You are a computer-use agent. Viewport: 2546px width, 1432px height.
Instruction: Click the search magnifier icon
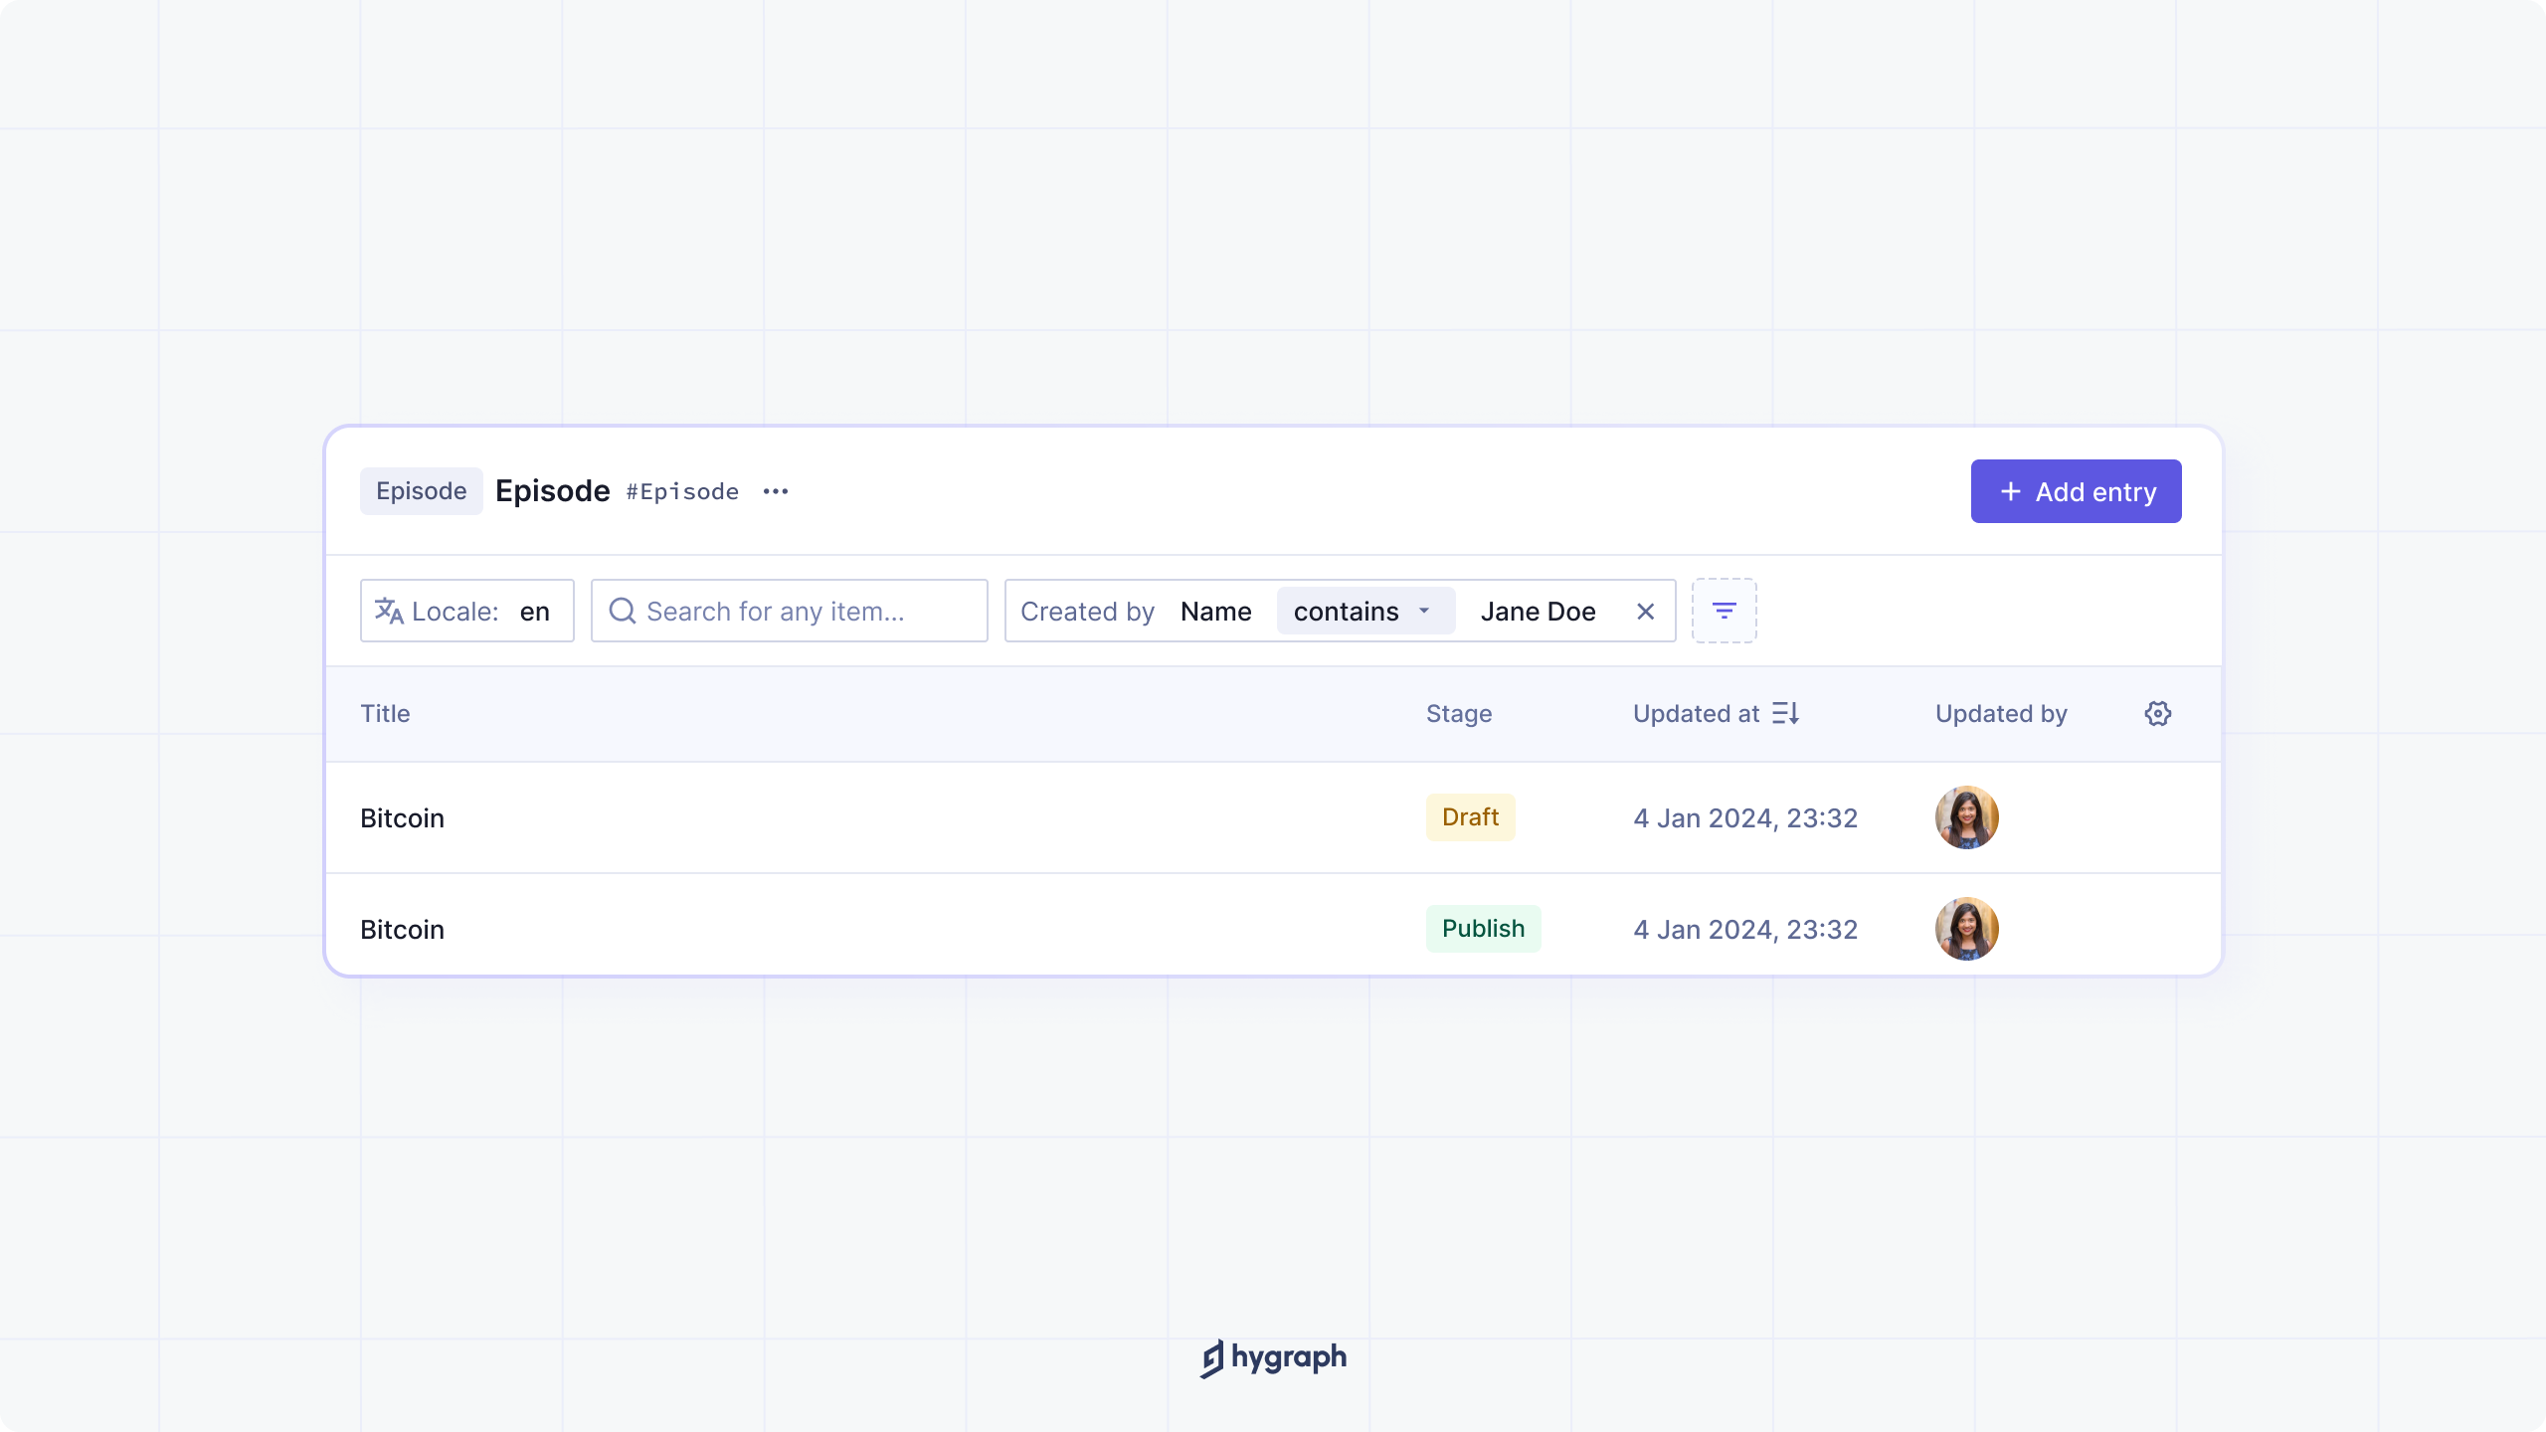tap(622, 611)
